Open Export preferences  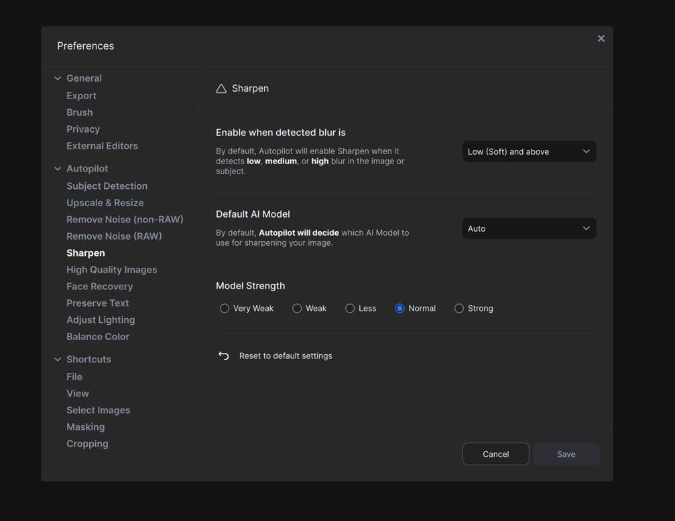coord(81,96)
